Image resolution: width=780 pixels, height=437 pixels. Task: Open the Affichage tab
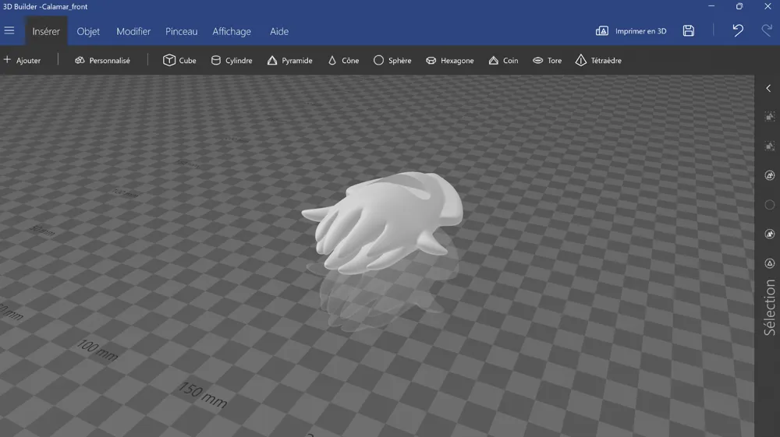tap(232, 31)
